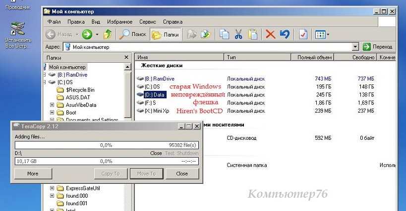The image size is (406, 211).
Task: Select (B:) RamDrive in folder tree
Action: click(x=72, y=75)
